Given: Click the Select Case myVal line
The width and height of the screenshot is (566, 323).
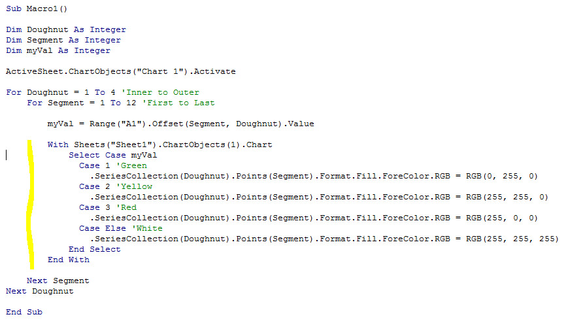Looking at the screenshot, I should coord(113,155).
